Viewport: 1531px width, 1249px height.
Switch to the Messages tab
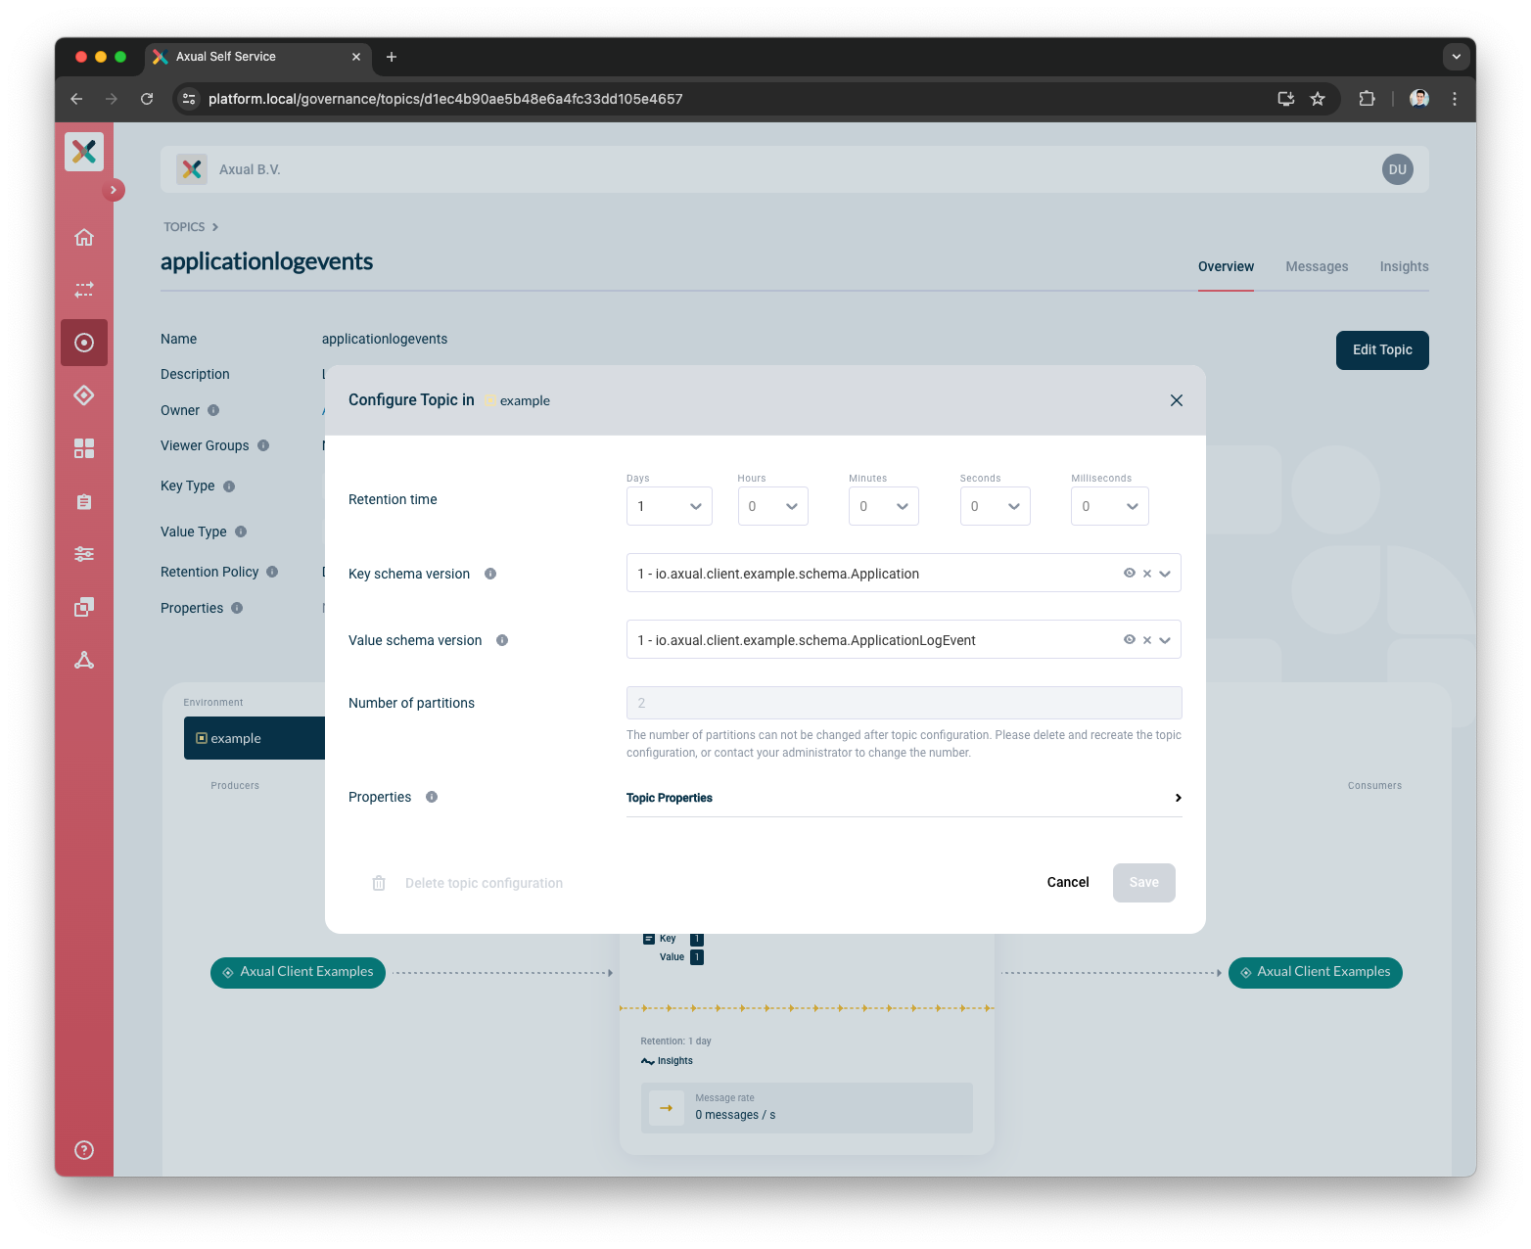pyautogui.click(x=1317, y=266)
